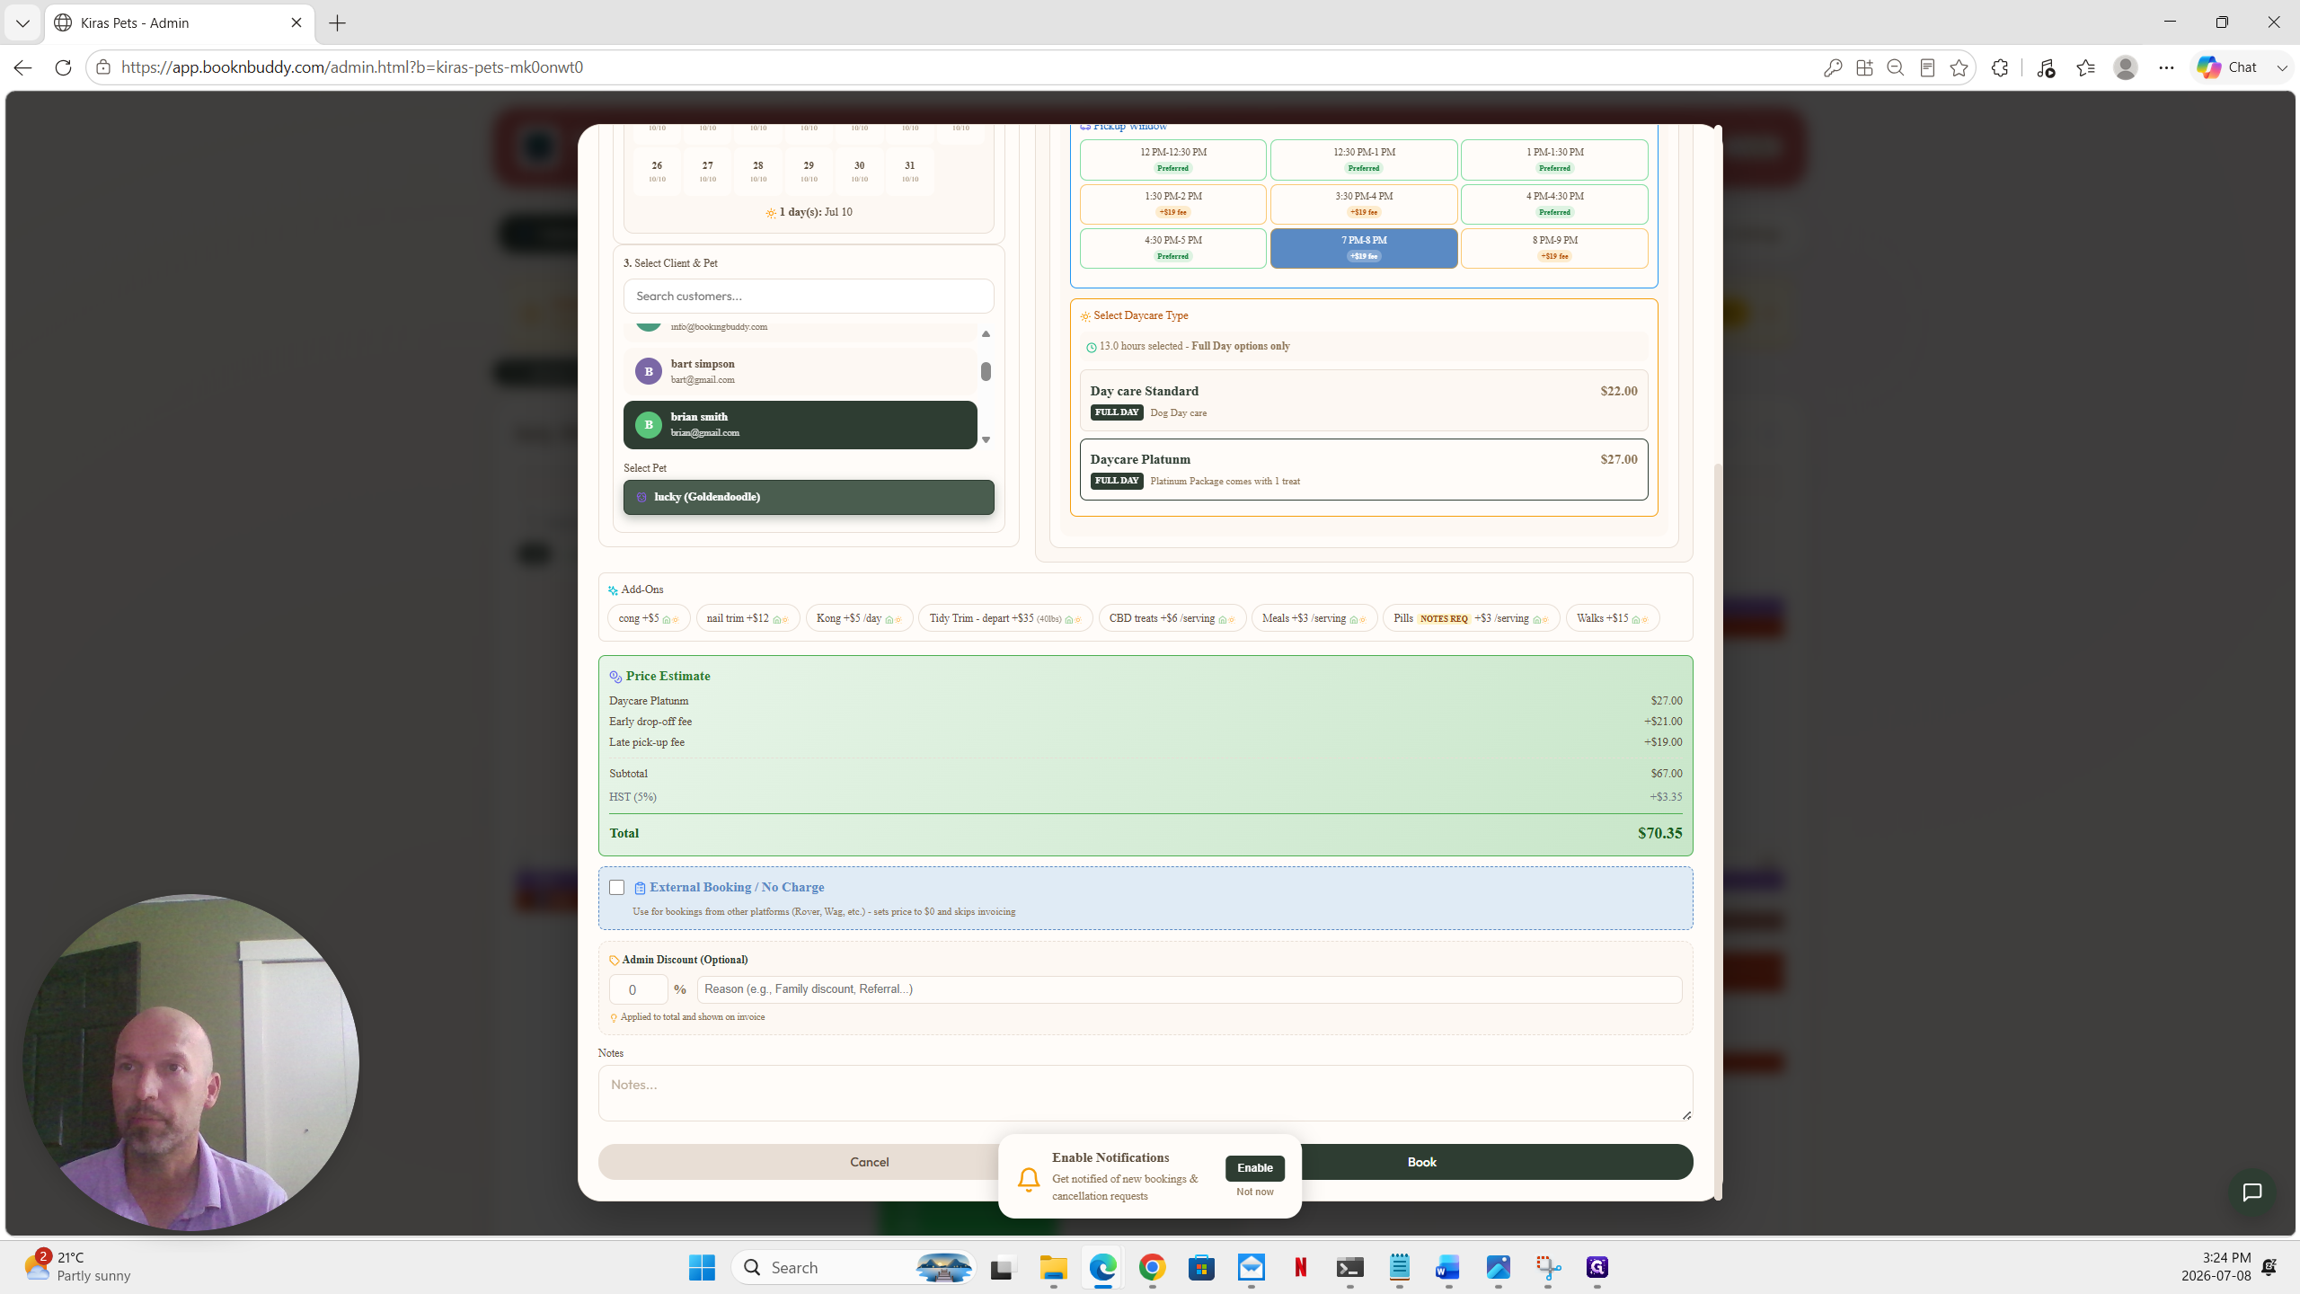Select the 8 PM-9 PM pickup window

[1553, 248]
